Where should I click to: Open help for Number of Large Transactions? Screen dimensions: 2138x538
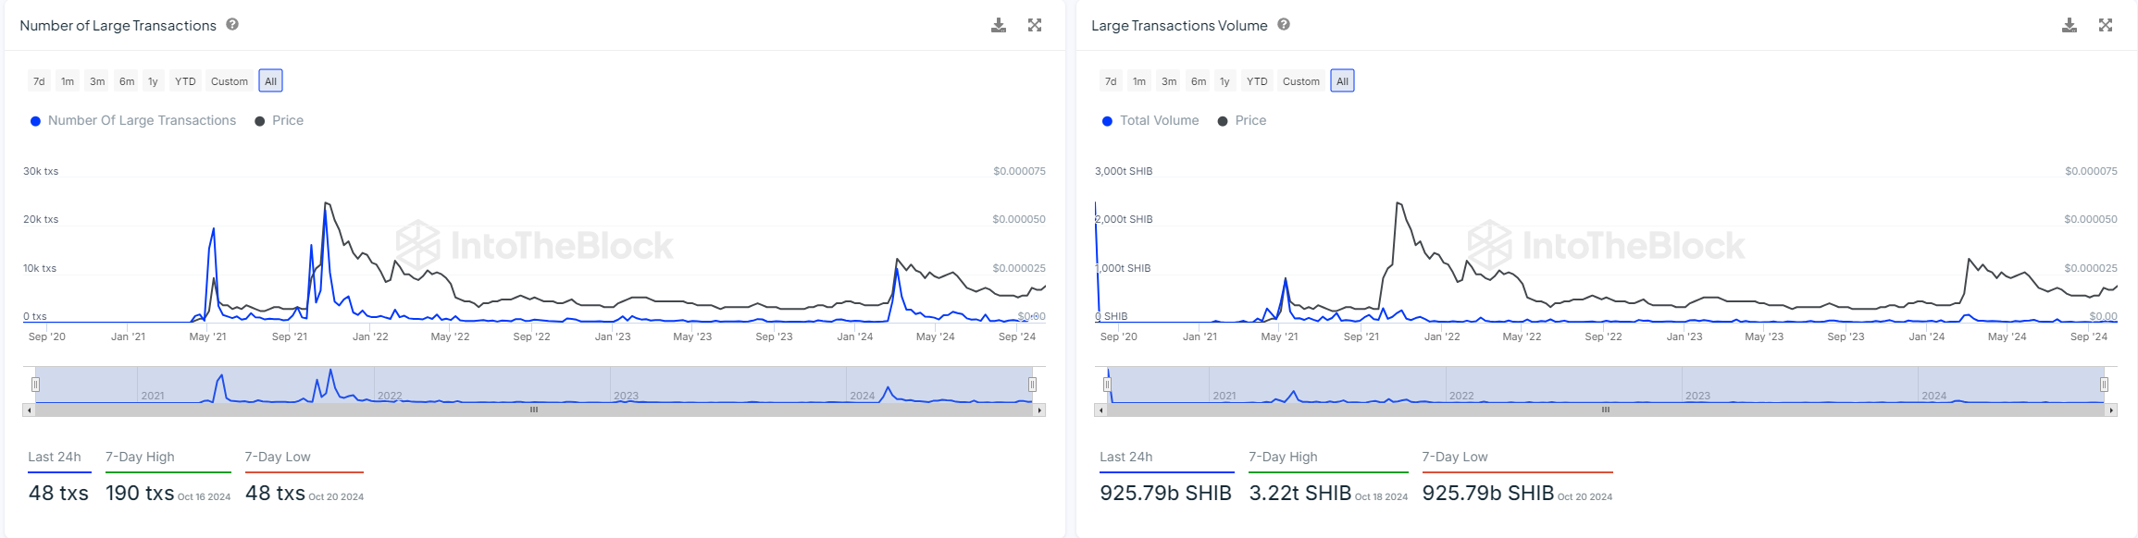(232, 25)
